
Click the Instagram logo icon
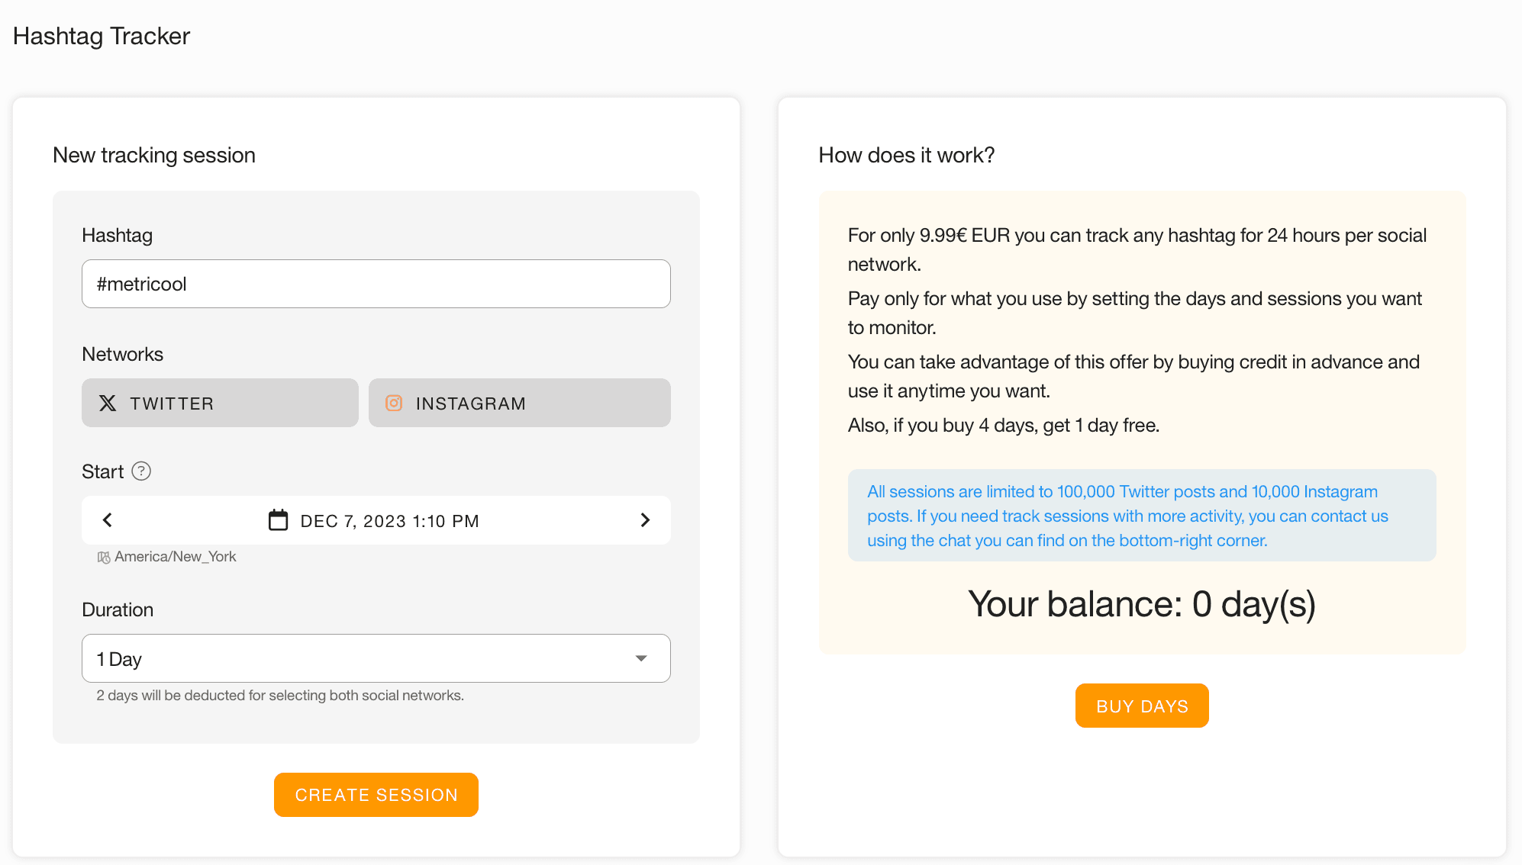coord(394,403)
